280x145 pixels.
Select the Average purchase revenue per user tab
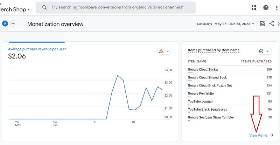pyautogui.click(x=37, y=49)
